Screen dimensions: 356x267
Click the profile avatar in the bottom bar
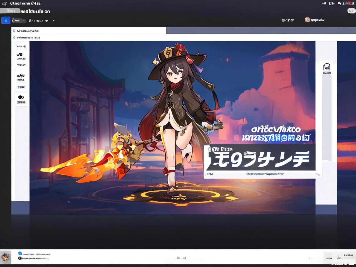click(6, 257)
